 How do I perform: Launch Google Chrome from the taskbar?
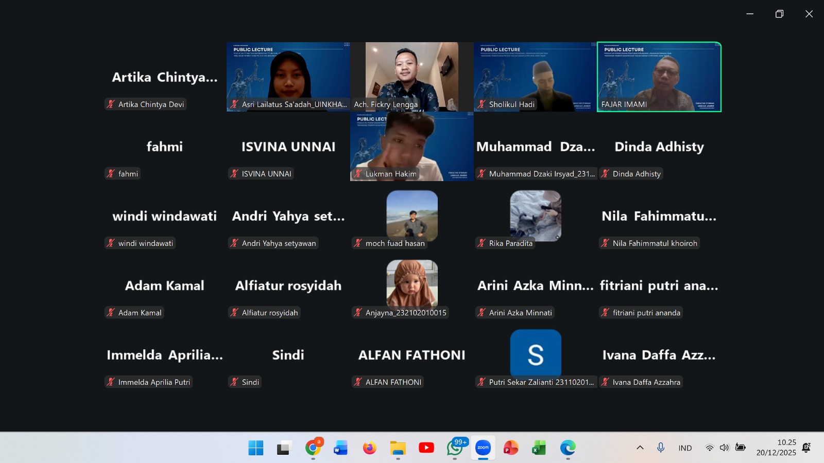tap(313, 448)
